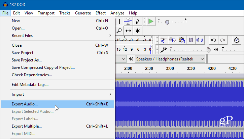Click the Trim Audio icon

[x=190, y=40]
